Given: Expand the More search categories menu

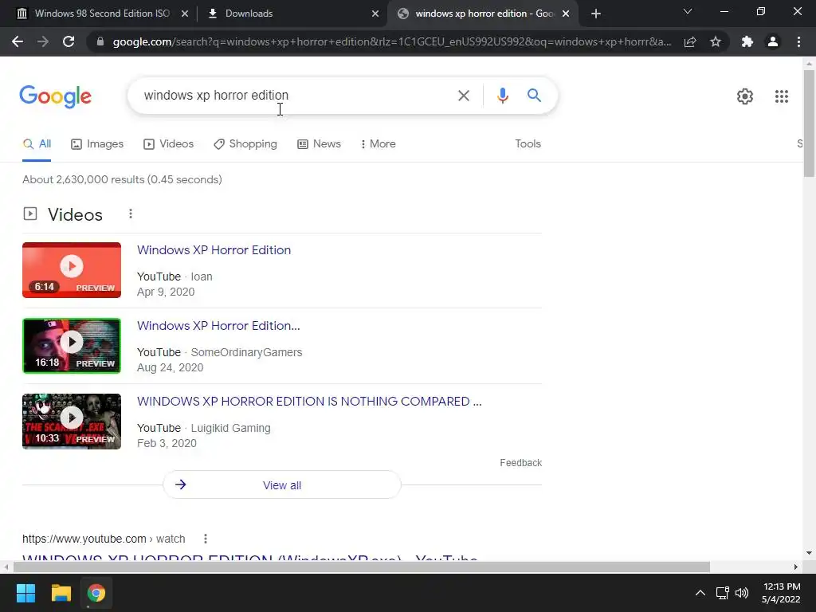Looking at the screenshot, I should (x=378, y=144).
